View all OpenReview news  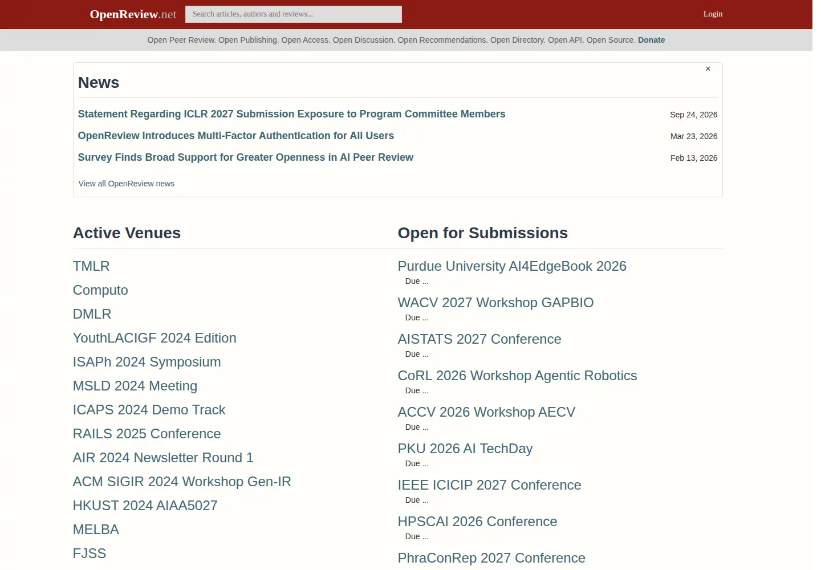(127, 184)
